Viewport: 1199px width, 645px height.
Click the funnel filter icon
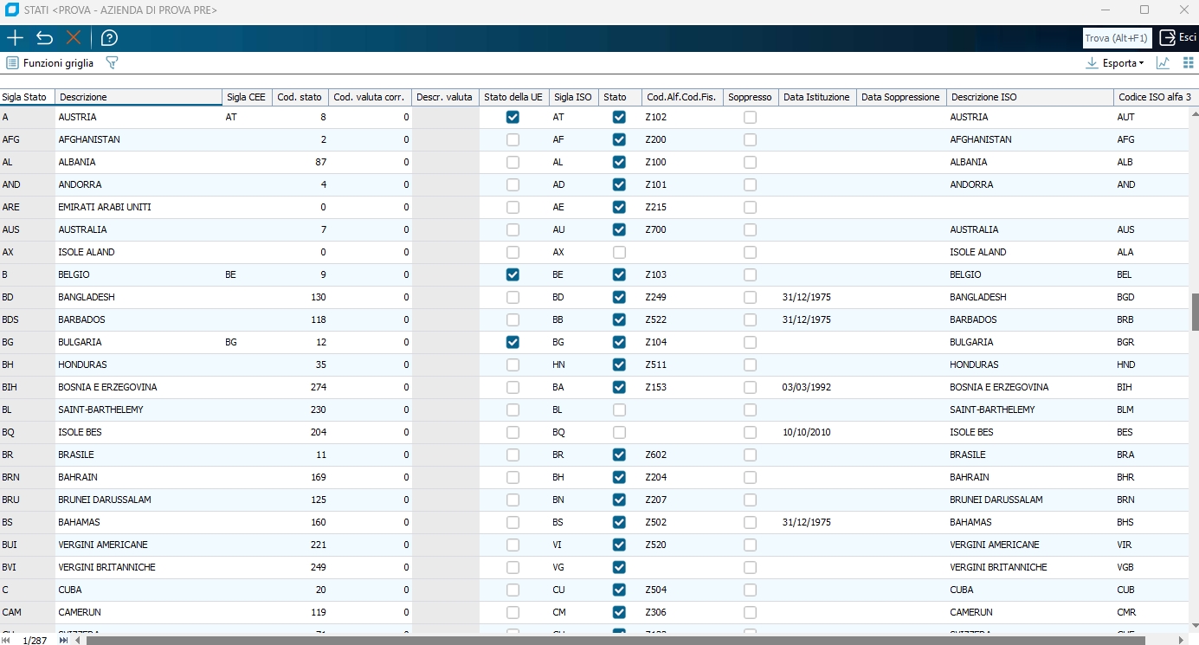(111, 63)
